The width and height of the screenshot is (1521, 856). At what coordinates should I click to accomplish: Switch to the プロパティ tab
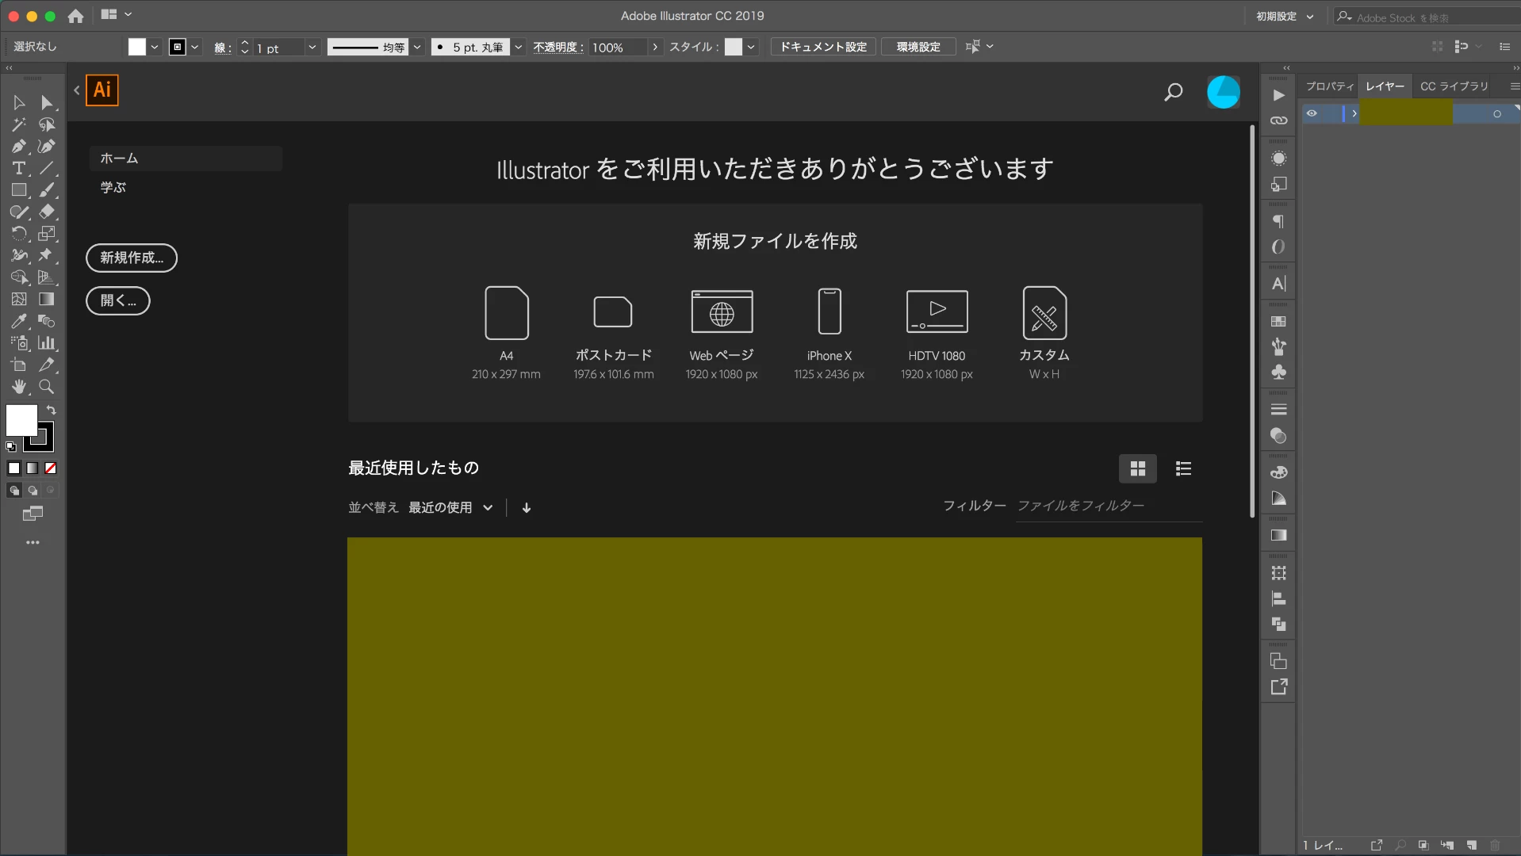point(1330,86)
